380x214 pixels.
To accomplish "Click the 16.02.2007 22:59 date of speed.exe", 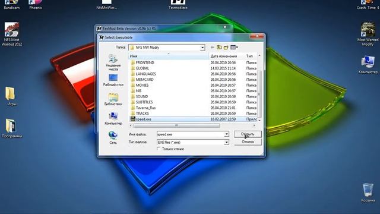I will click(x=223, y=119).
